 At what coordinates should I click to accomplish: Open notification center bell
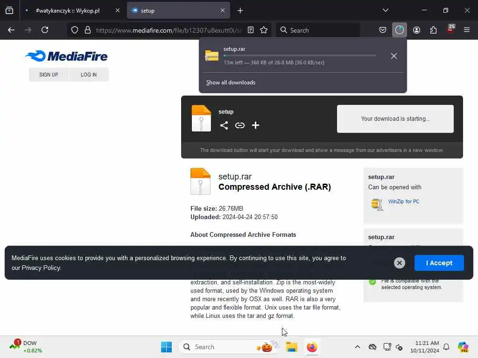(x=446, y=347)
